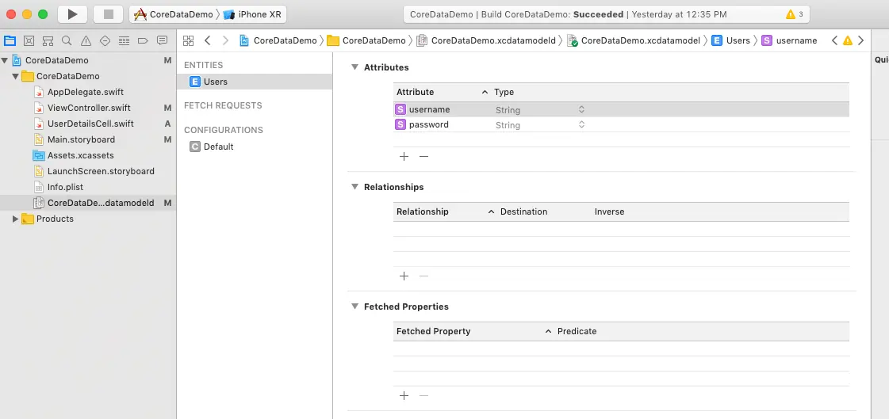
Task: Open the Find navigator
Action: click(x=67, y=40)
